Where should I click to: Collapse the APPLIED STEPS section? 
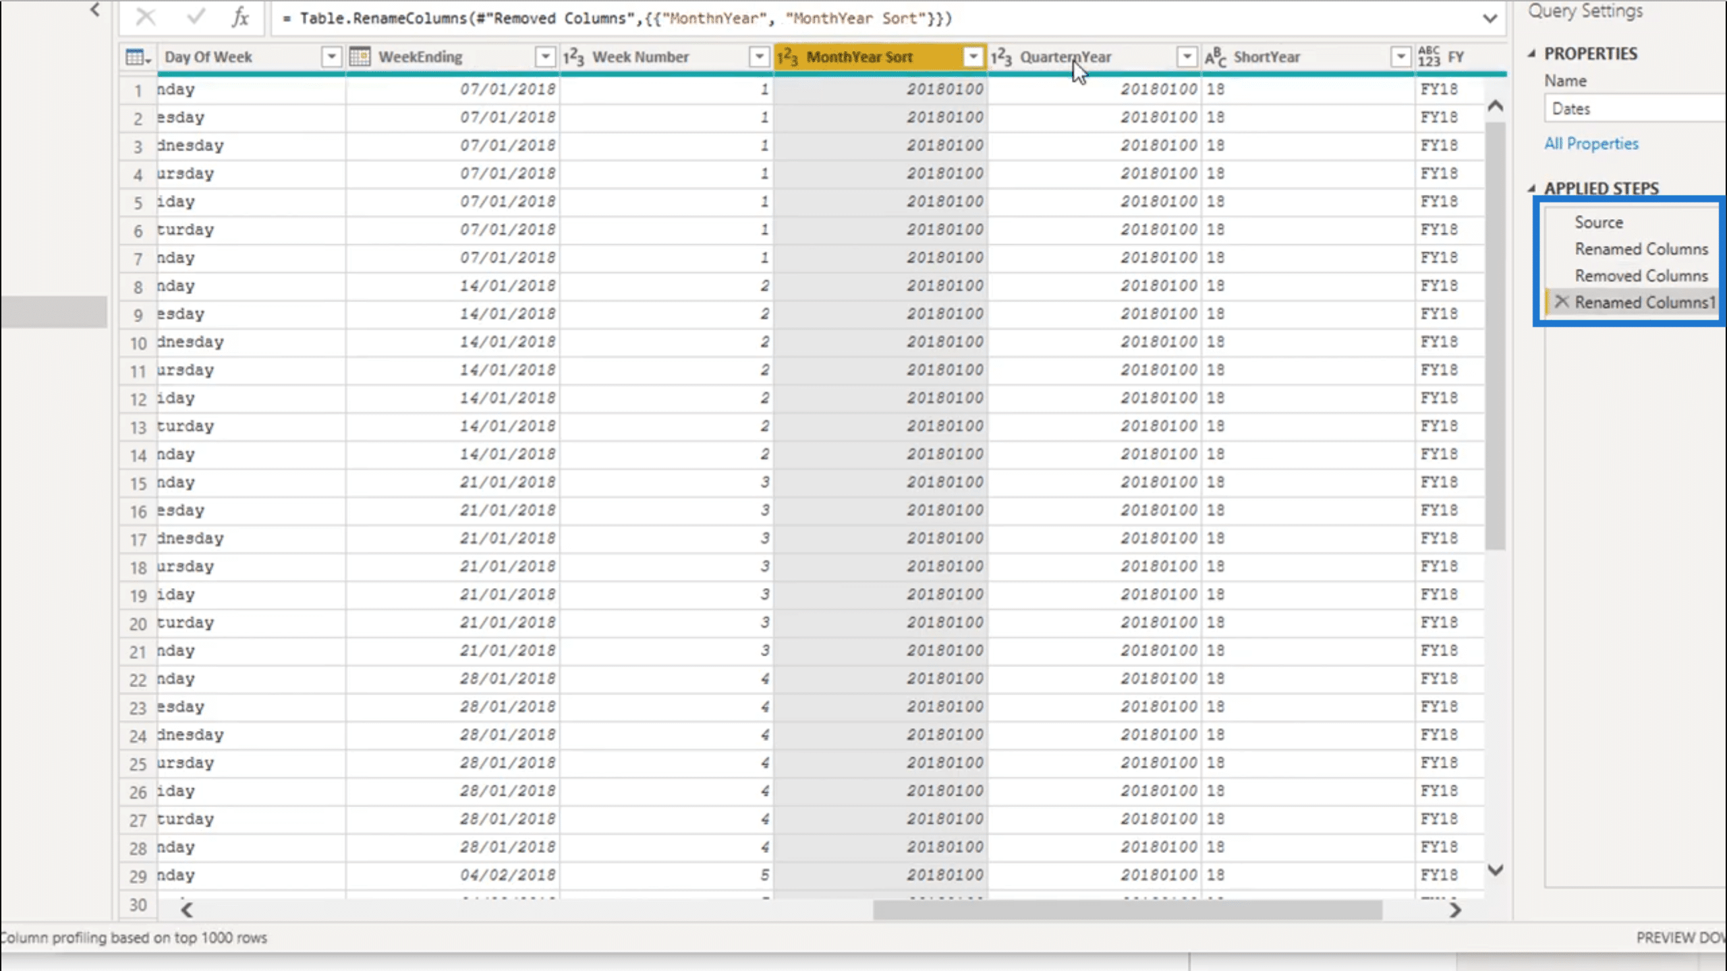pyautogui.click(x=1532, y=188)
